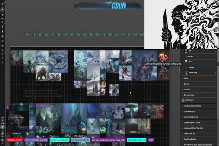This screenshot has height=146, width=219.
Task: Collapse the left toolbar with the chevron
Action: click(5, 2)
